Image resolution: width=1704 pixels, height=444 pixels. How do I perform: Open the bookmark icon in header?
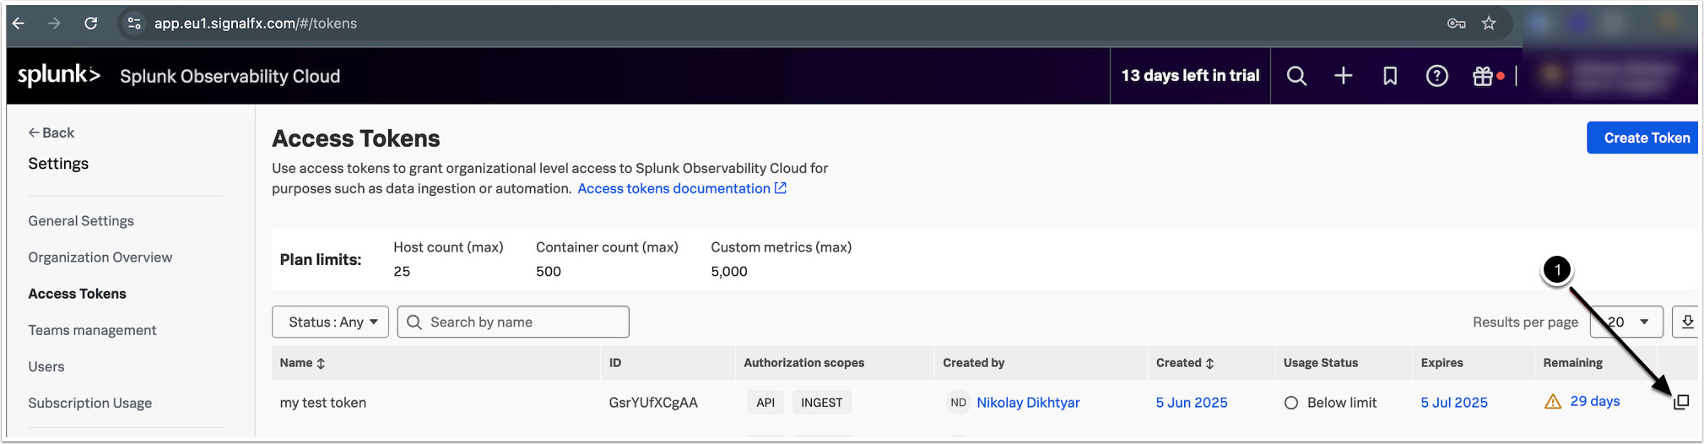[x=1390, y=76]
